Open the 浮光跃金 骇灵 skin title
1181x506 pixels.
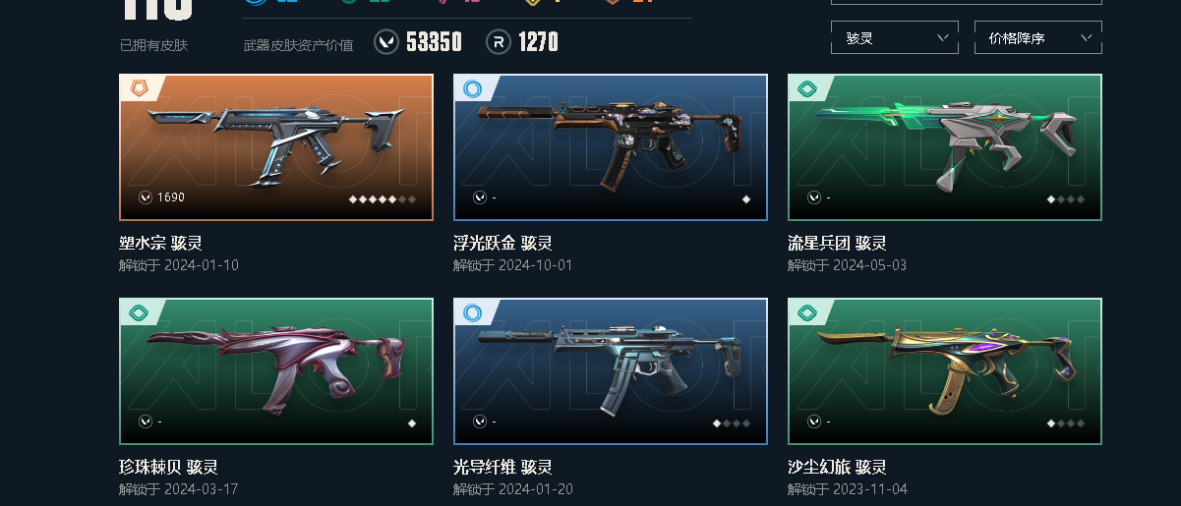(502, 243)
